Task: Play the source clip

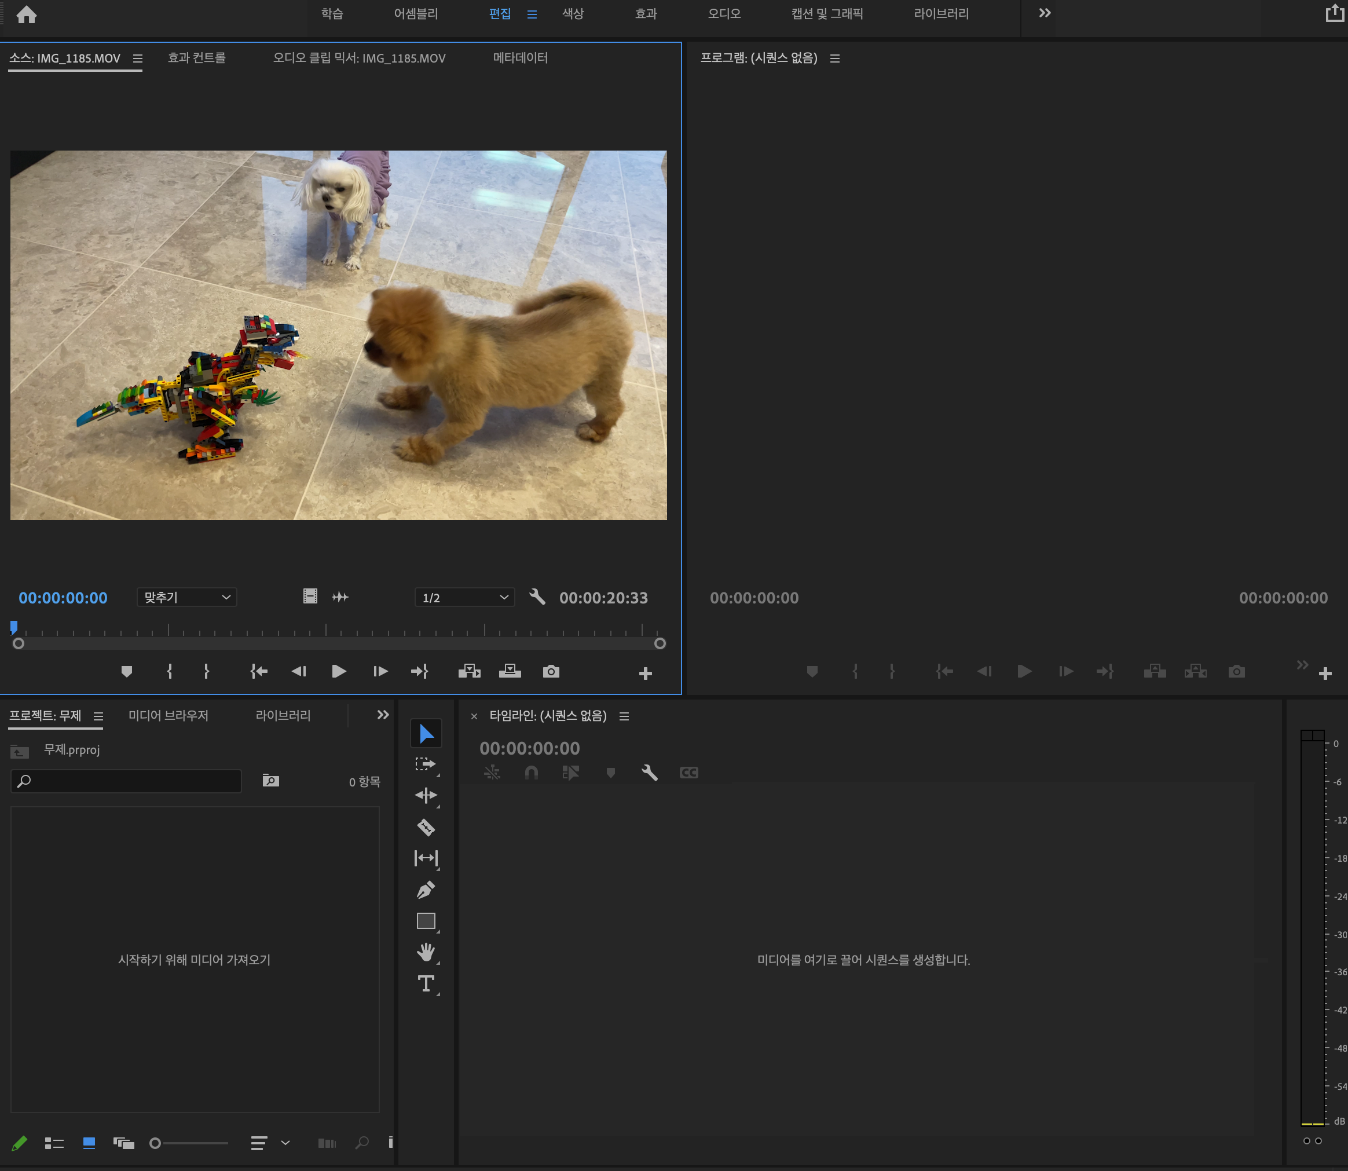Action: [339, 672]
